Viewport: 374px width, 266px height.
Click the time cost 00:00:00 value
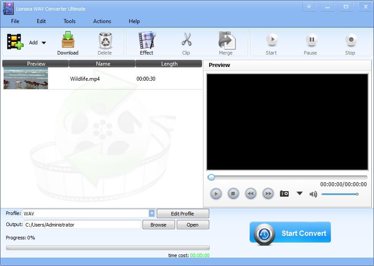point(200,255)
